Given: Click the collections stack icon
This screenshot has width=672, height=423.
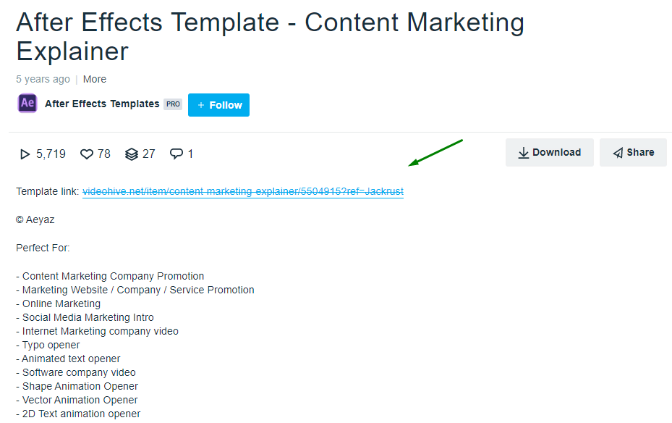Looking at the screenshot, I should (131, 154).
